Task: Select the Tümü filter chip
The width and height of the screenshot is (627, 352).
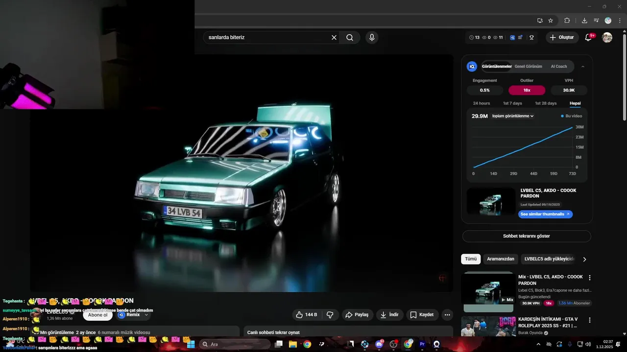Action: coord(471,259)
